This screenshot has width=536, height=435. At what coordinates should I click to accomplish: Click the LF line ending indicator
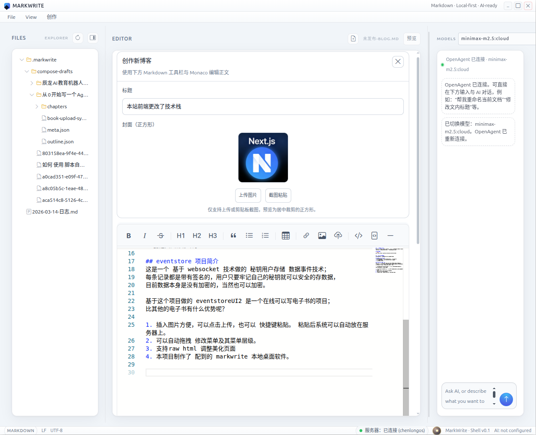coord(44,430)
